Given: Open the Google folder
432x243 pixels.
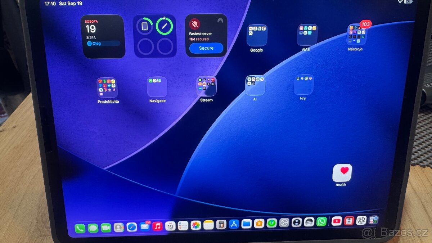Looking at the screenshot, I should click(257, 35).
